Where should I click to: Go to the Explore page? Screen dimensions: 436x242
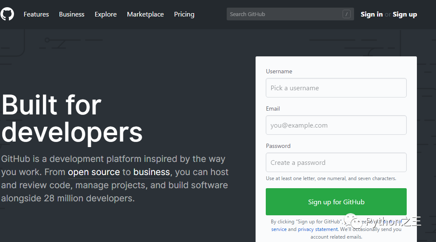(x=106, y=14)
